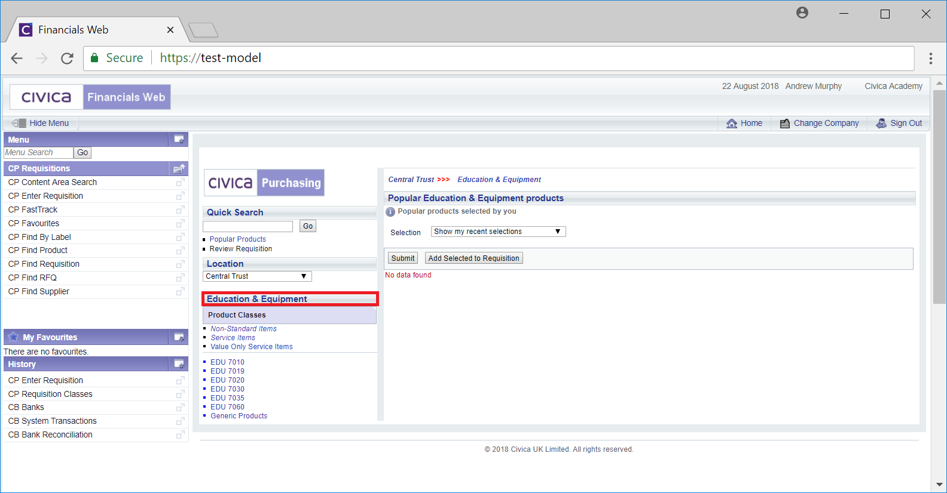The image size is (947, 493).
Task: Click the Quick Search Go button
Action: point(308,226)
